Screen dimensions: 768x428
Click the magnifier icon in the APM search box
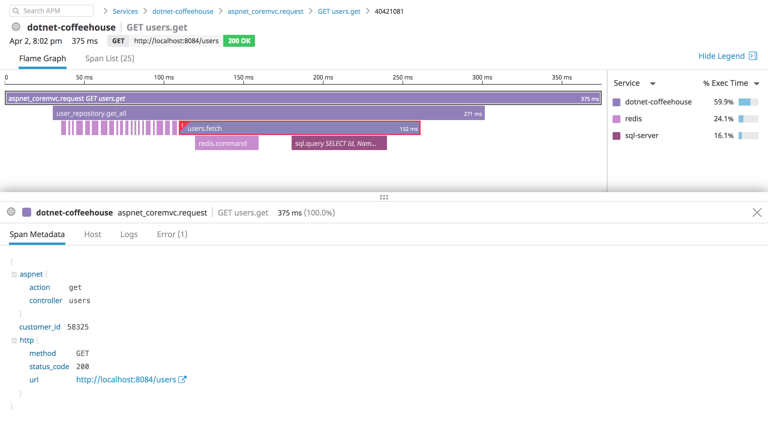pos(16,11)
